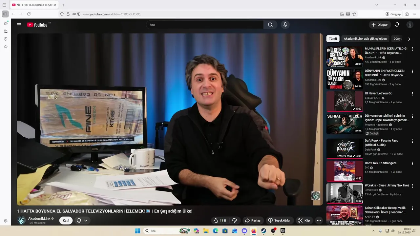Click in the YouTube Ara search field
420x236 pixels.
pyautogui.click(x=205, y=25)
